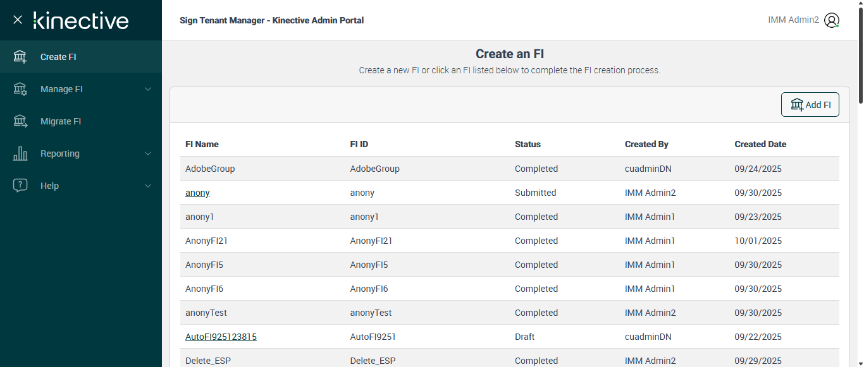864x367 pixels.
Task: Open Migrate FI menu item
Action: coord(61,121)
